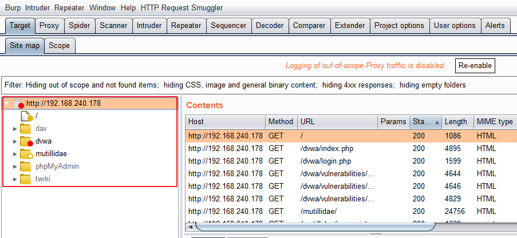This screenshot has height=238, width=517.
Task: Select the row with length 4646
Action: 351,187
